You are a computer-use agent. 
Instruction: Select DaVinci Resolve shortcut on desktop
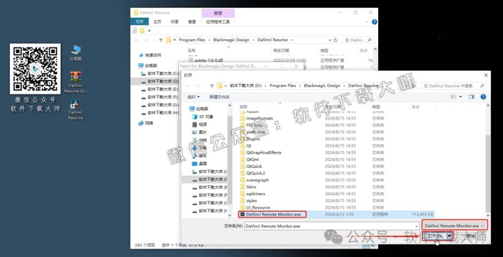(76, 109)
